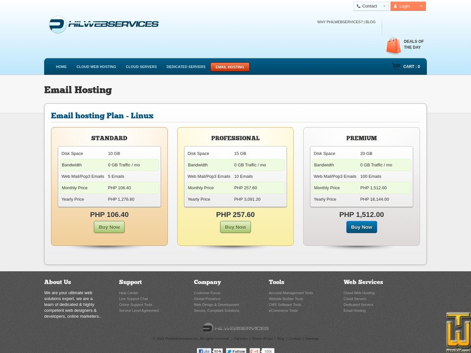Open Dedicated Servers footer link
Image resolution: width=471 pixels, height=353 pixels.
click(x=358, y=304)
